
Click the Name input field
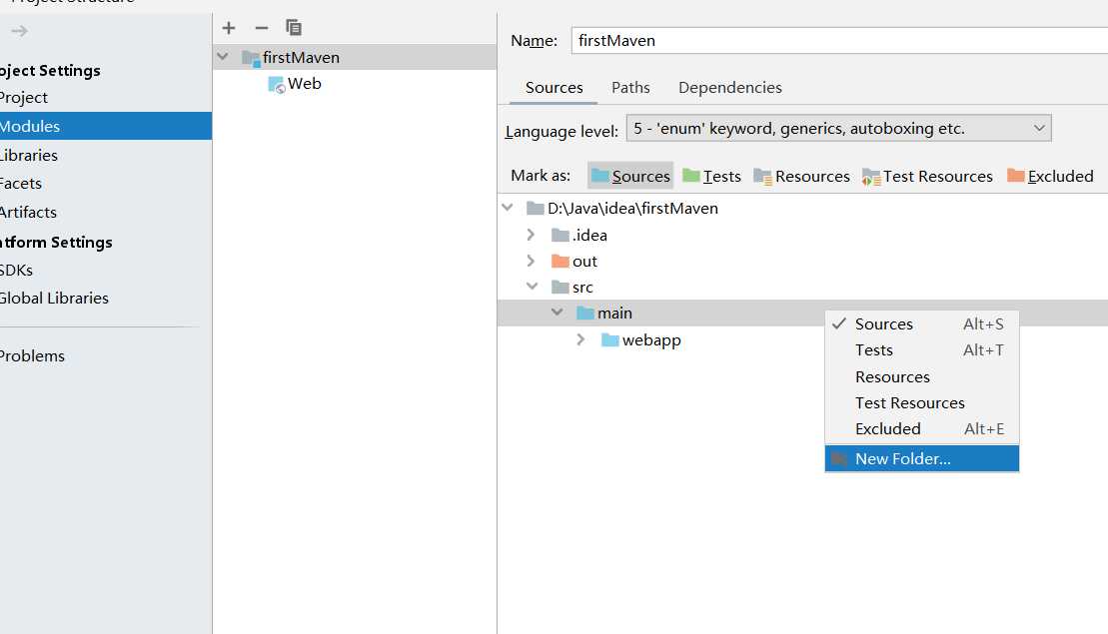pyautogui.click(x=839, y=41)
